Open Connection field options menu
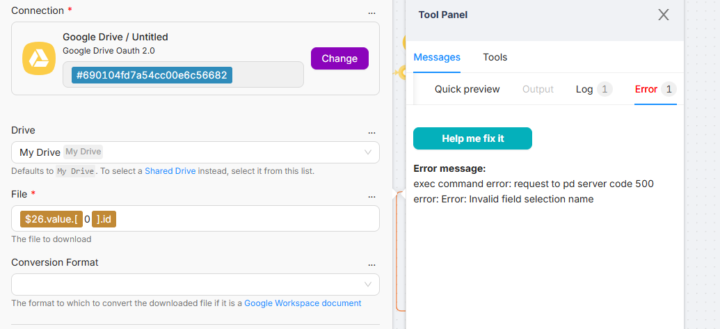This screenshot has width=720, height=329. (x=371, y=12)
